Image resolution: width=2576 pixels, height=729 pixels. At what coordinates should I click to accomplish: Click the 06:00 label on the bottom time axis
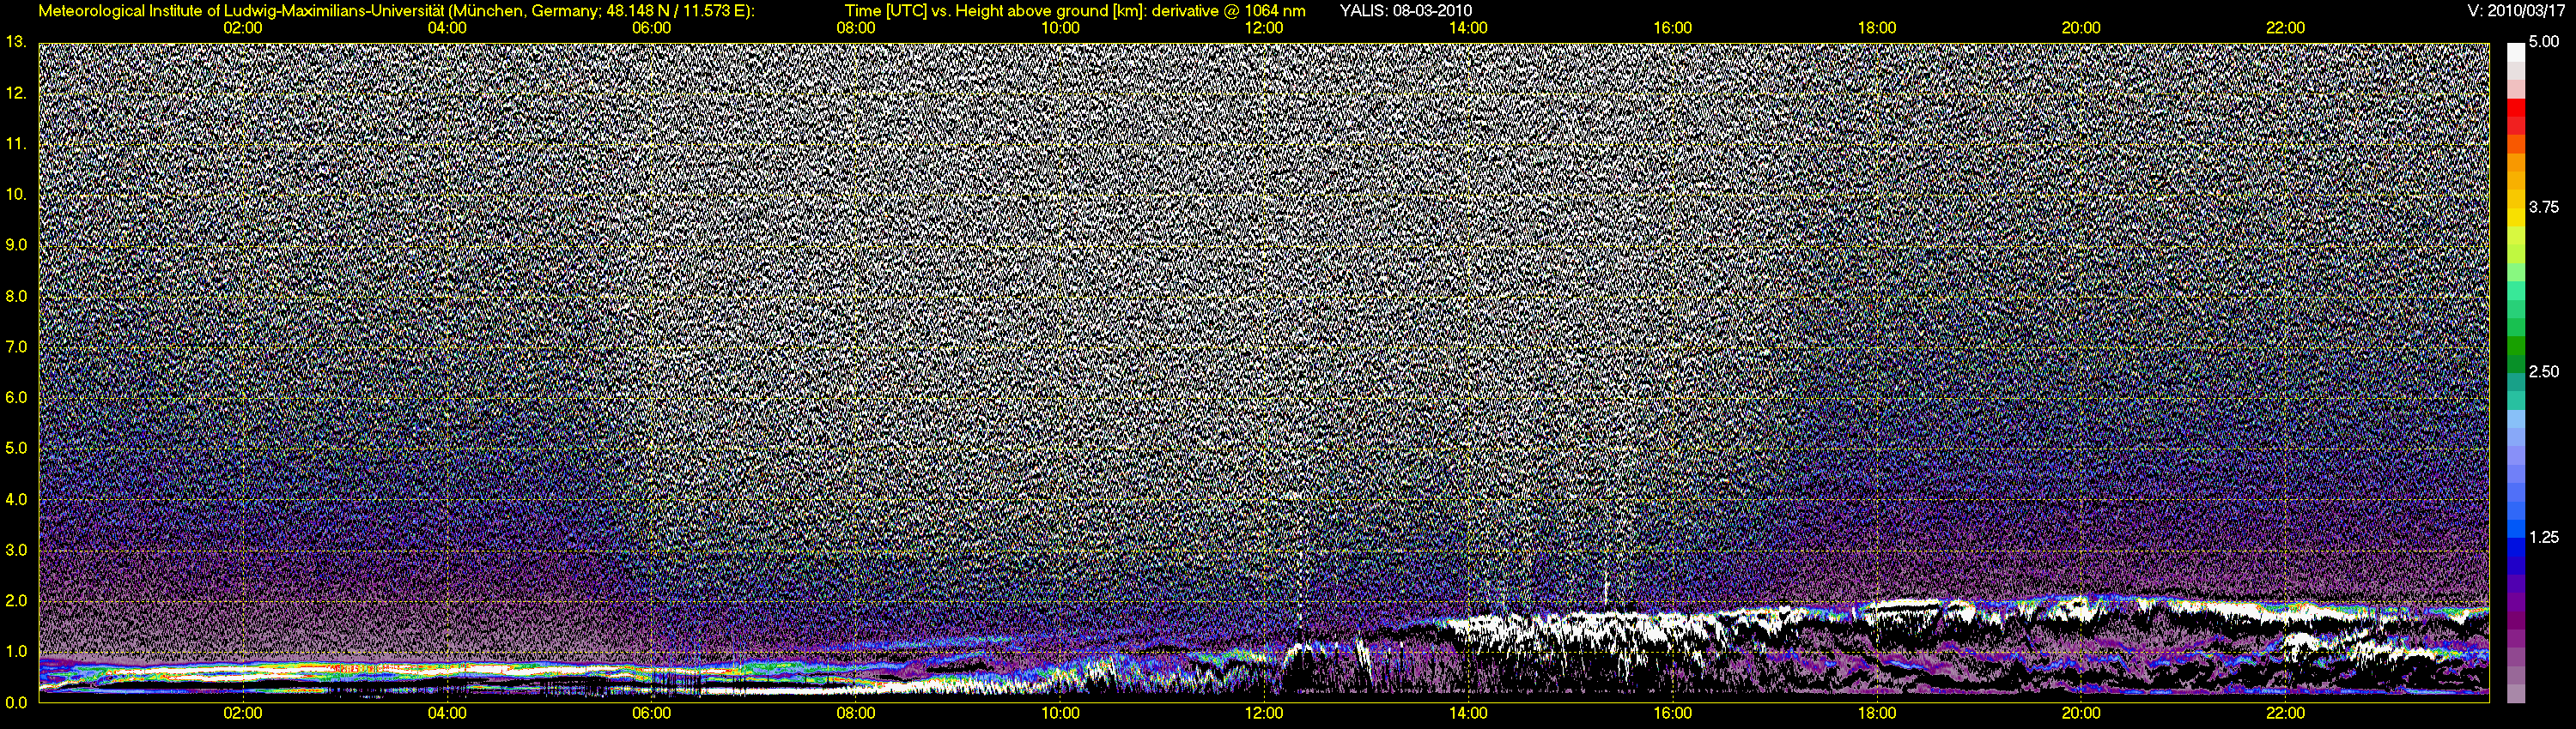tap(651, 713)
